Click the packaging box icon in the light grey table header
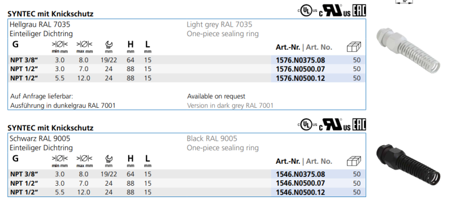 point(354,47)
